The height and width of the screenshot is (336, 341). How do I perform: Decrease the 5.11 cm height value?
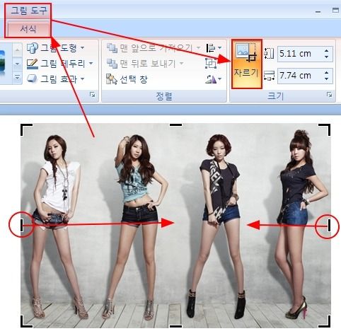point(327,57)
